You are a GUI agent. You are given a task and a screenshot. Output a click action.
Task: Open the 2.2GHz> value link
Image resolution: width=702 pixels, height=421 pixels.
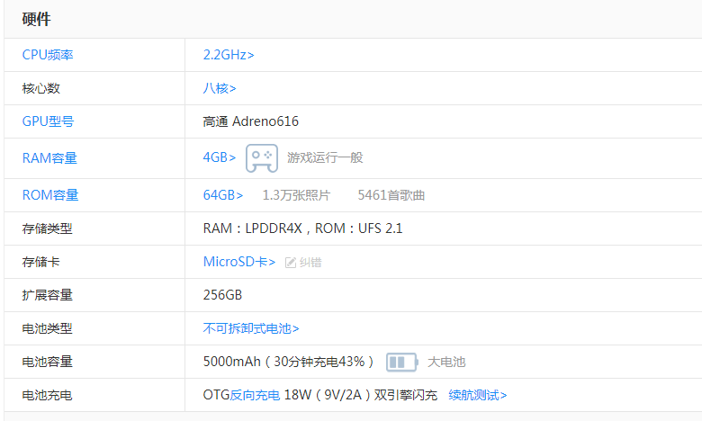229,55
